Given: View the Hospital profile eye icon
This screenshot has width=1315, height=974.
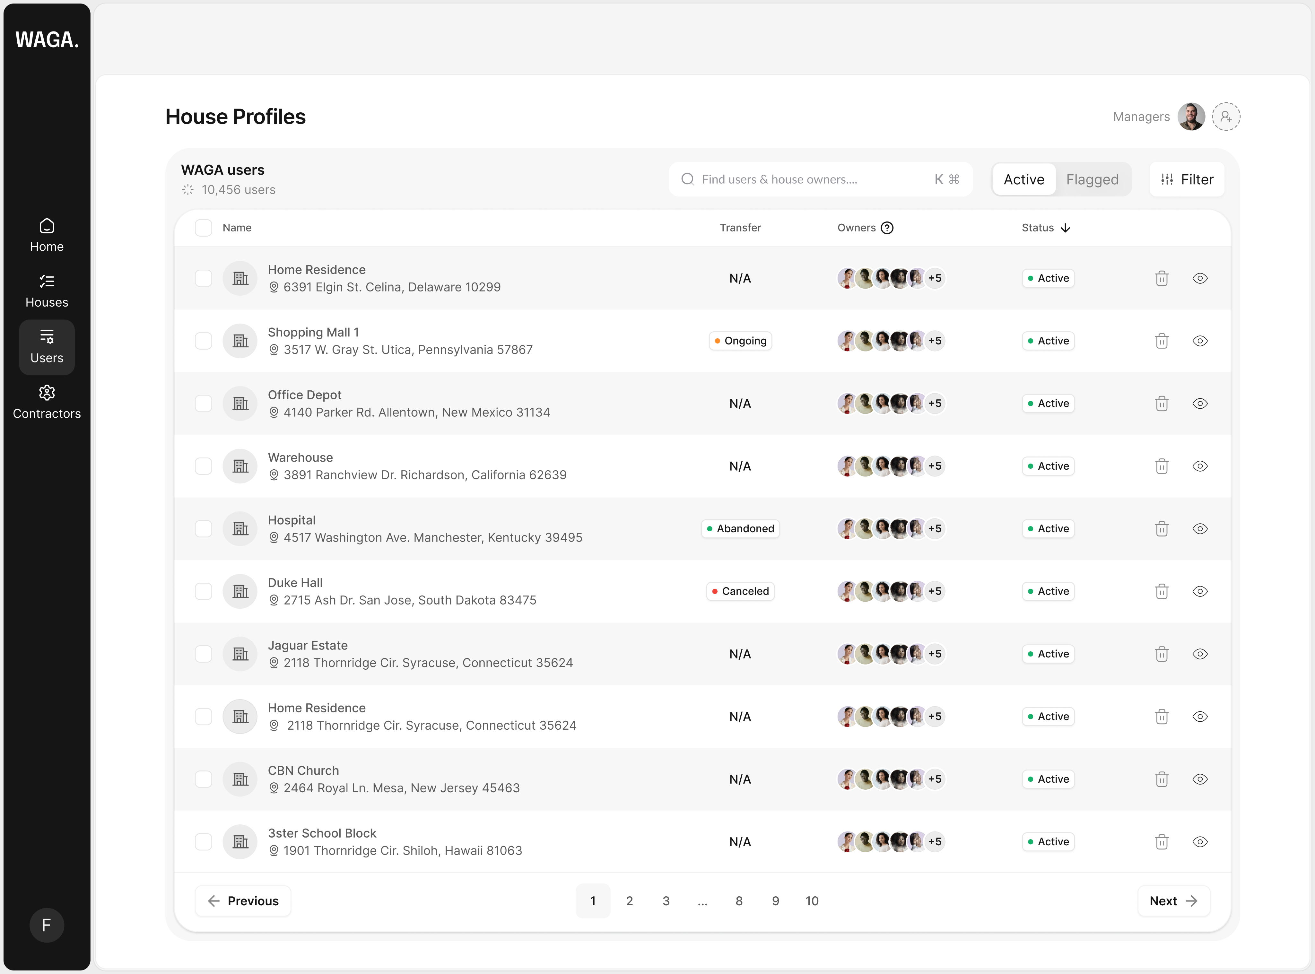Looking at the screenshot, I should click(1199, 529).
